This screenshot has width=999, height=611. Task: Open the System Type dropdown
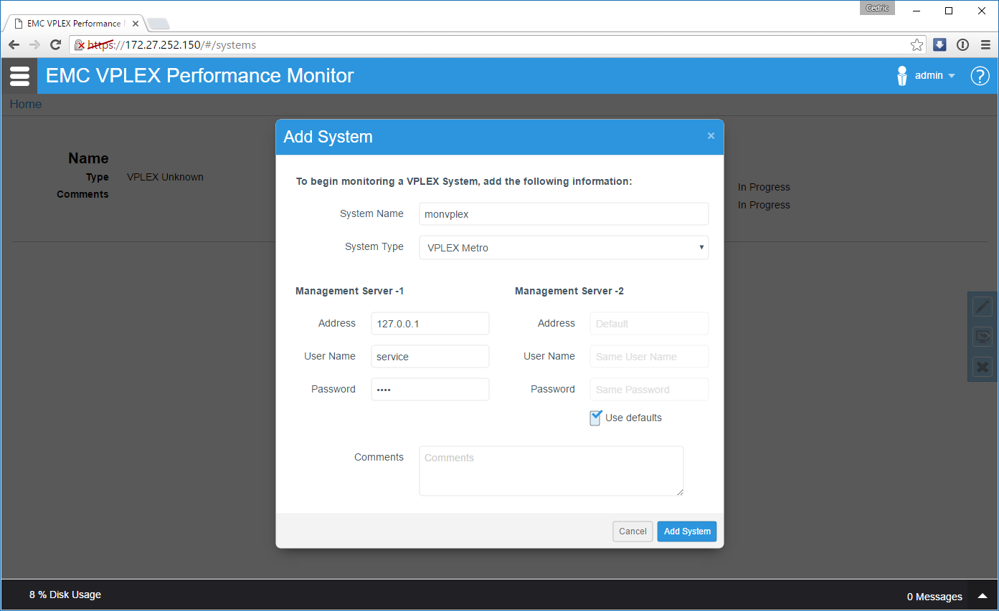(x=563, y=248)
